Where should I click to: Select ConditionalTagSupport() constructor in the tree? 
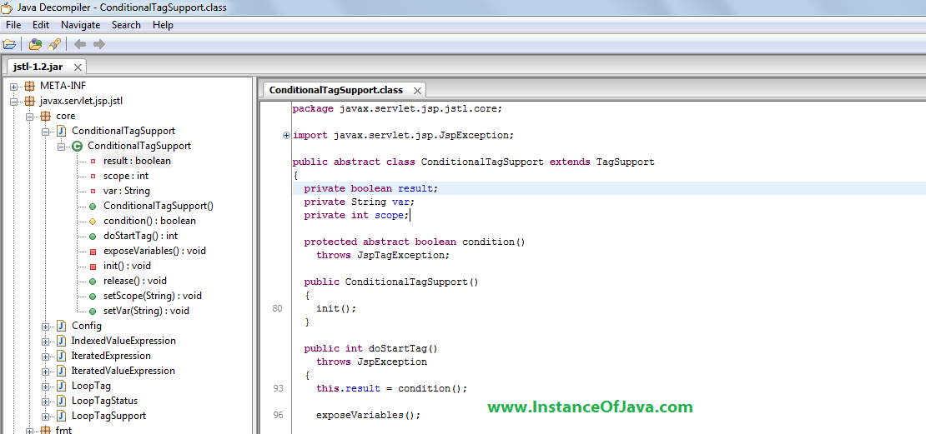(159, 207)
